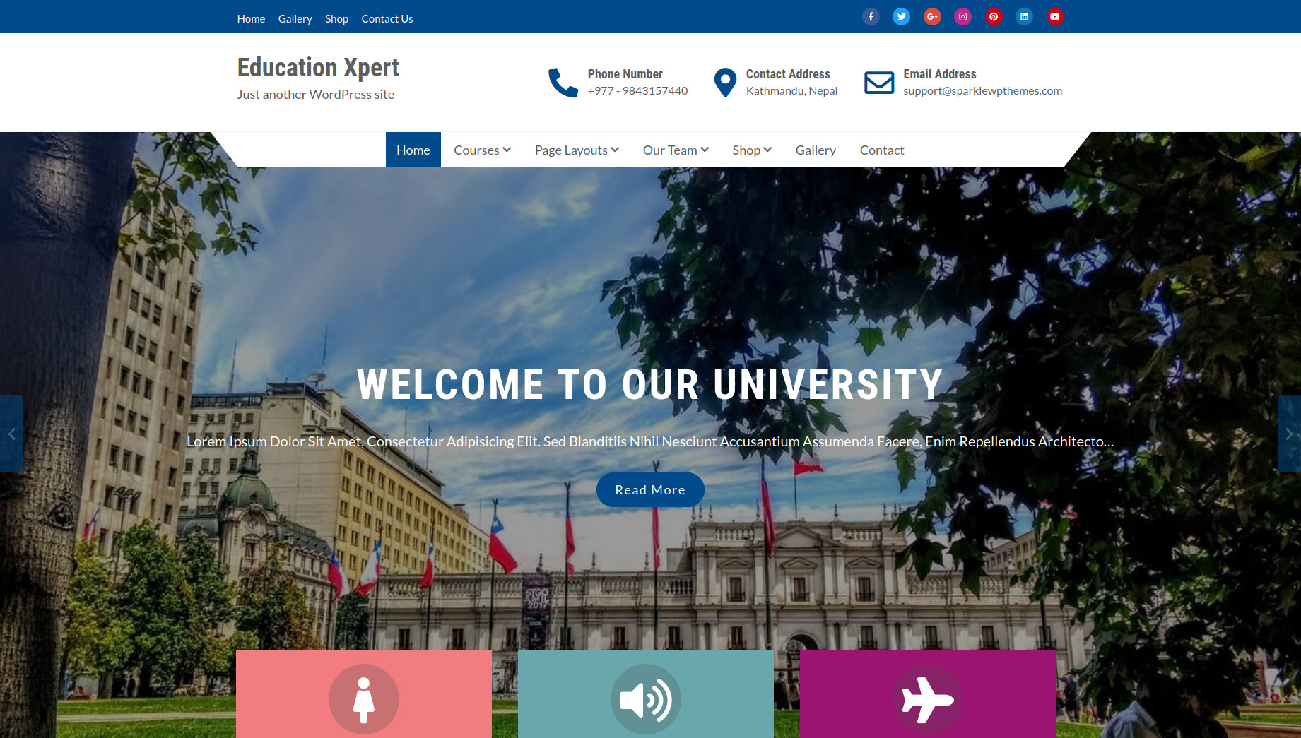Open the Google Plus icon
This screenshot has width=1301, height=738.
932,16
